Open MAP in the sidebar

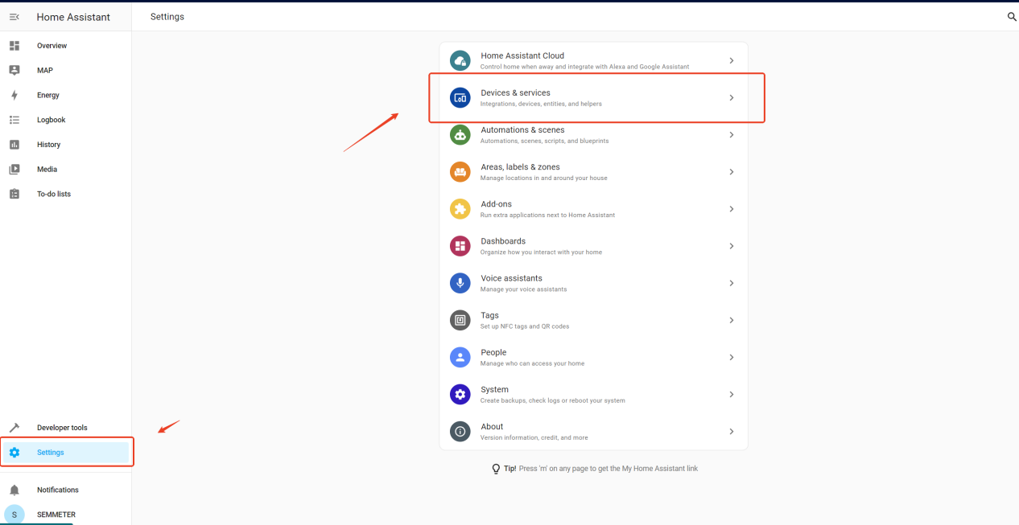45,71
